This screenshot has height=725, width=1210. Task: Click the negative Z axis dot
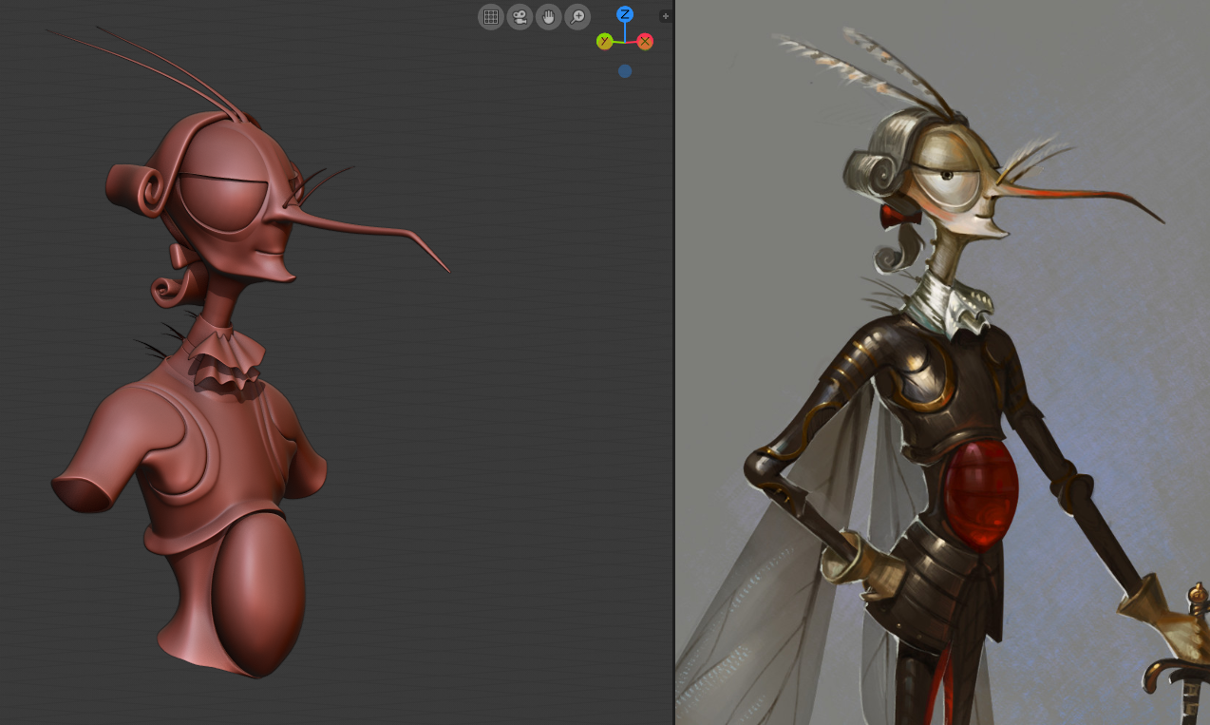(625, 70)
